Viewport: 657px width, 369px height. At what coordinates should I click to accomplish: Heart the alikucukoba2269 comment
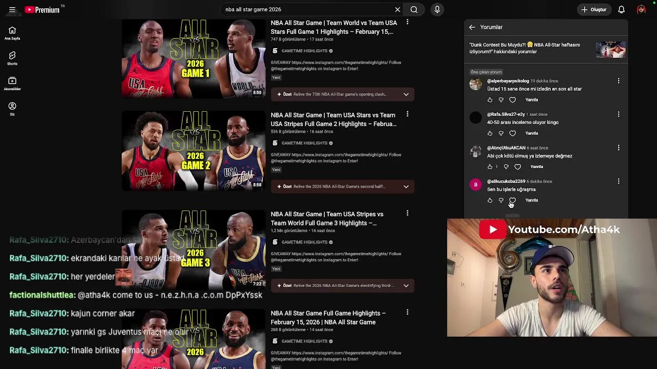click(512, 200)
